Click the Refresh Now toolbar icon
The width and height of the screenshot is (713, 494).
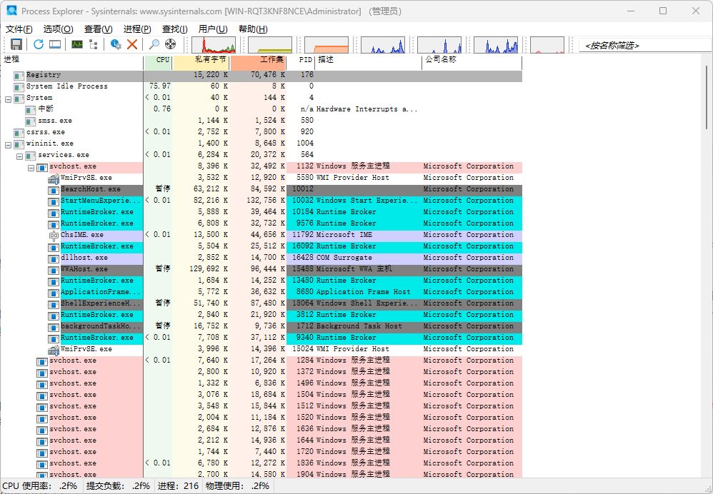[x=39, y=44]
